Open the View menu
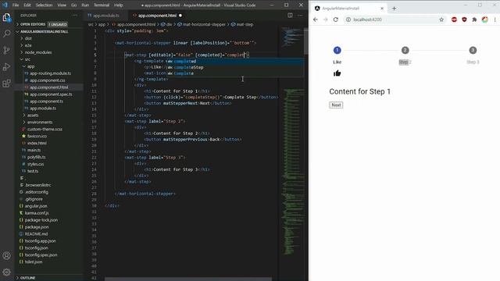Screen dimensions: 500x281 [62, 5]
